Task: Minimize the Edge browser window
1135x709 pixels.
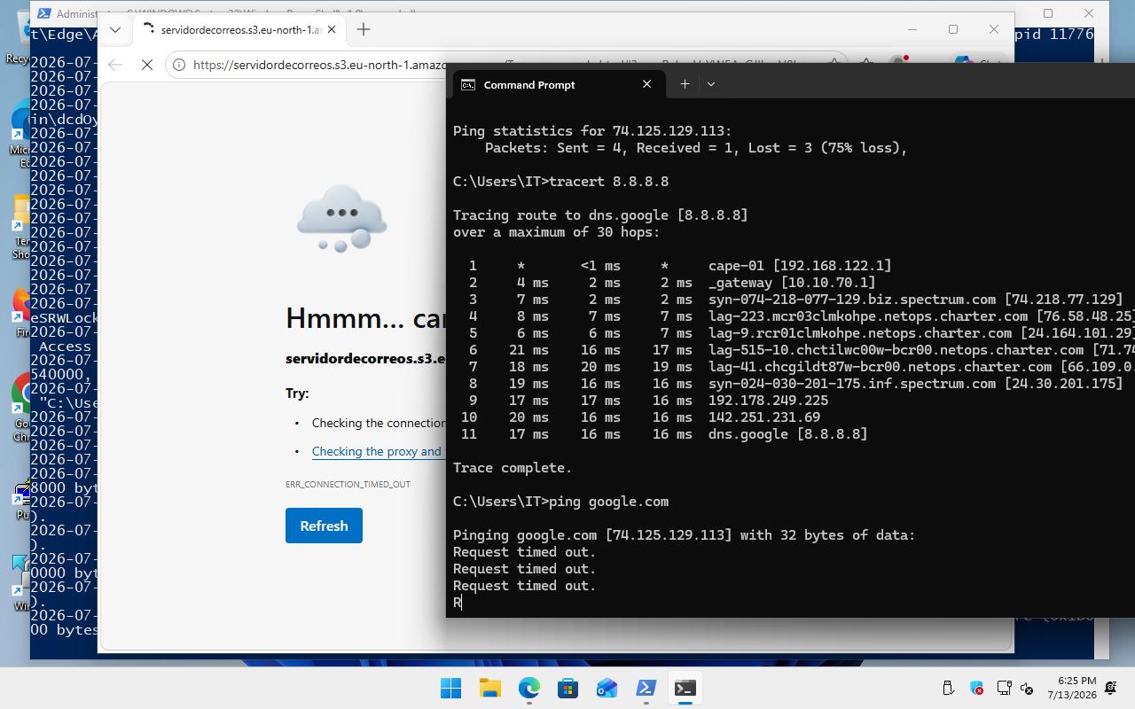Action: point(912,29)
